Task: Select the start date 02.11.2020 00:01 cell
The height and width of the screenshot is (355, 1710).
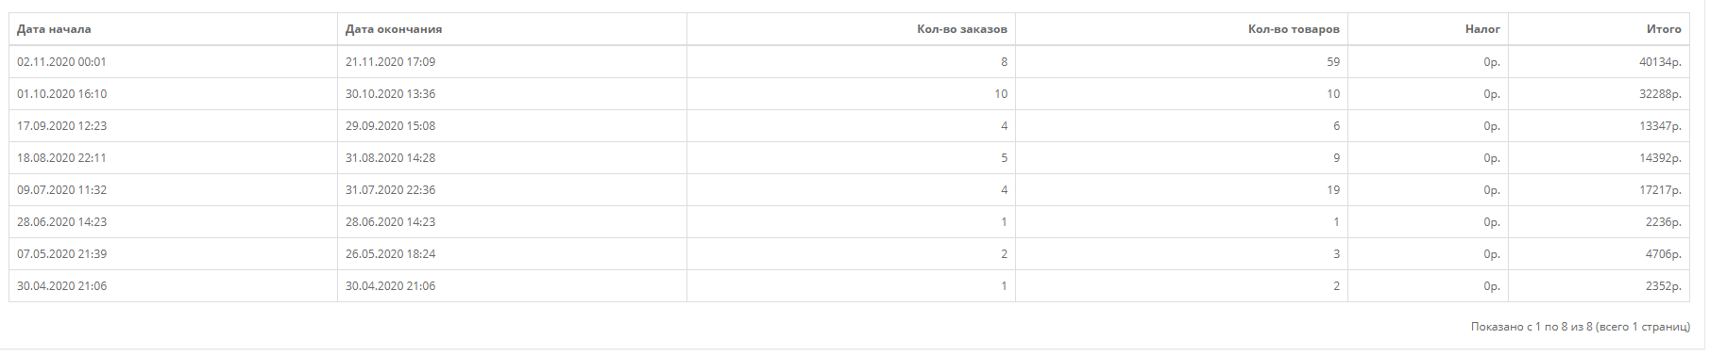Action: [173, 62]
